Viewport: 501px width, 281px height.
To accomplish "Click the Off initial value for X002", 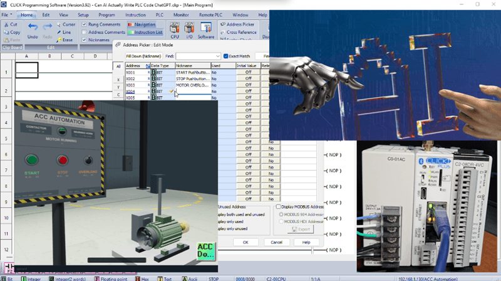I will click(x=248, y=79).
